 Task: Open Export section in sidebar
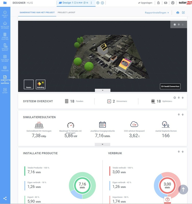pos(5,91)
